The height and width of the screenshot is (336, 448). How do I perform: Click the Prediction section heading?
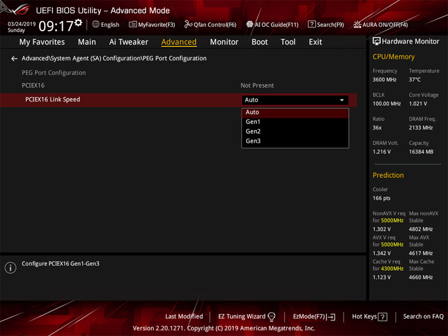[x=388, y=175]
